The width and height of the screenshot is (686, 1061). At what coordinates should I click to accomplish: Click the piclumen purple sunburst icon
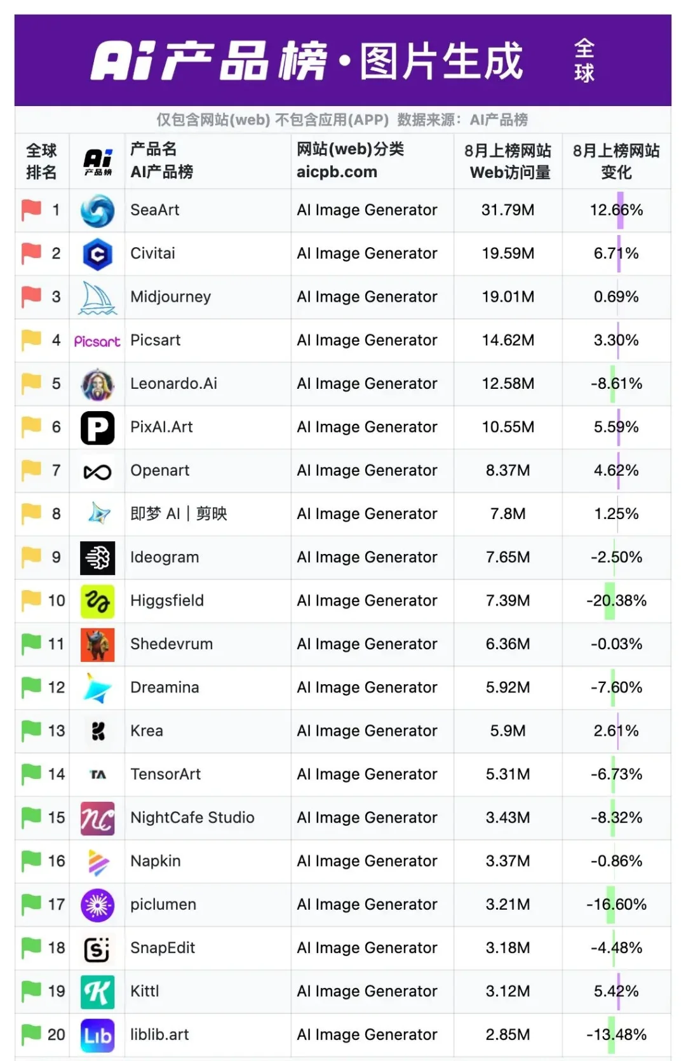(x=98, y=905)
